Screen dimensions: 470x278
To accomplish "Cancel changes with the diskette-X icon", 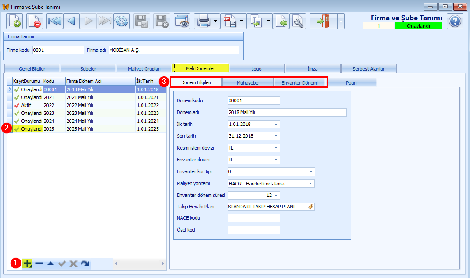I will click(x=162, y=21).
